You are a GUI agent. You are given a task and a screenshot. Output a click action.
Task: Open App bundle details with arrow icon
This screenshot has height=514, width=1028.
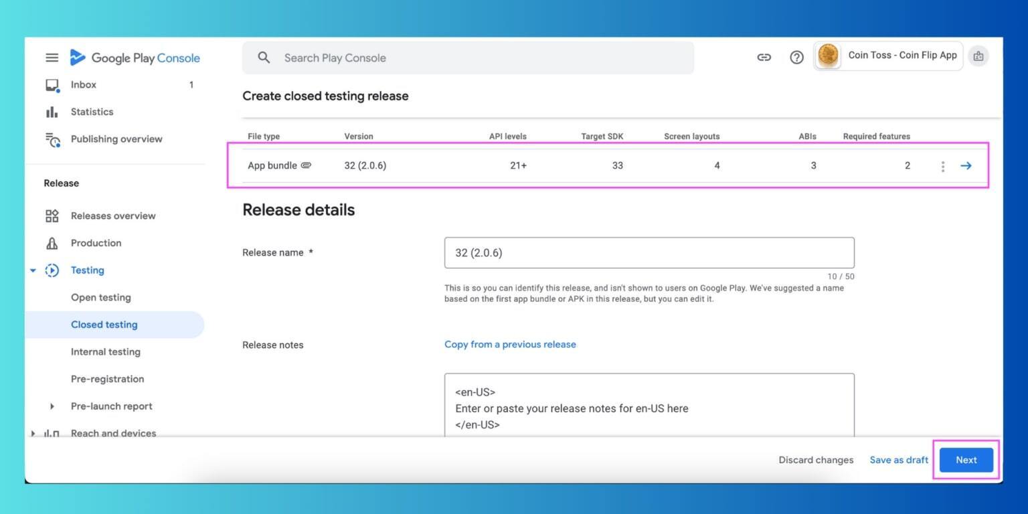(x=966, y=166)
